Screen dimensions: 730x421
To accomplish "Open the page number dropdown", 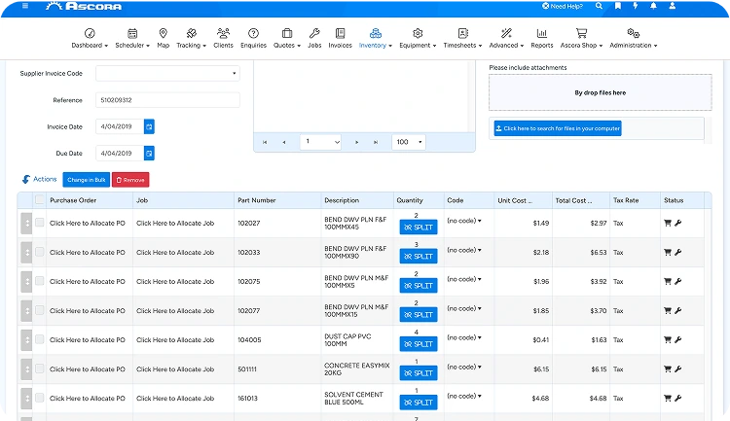I will (x=321, y=142).
